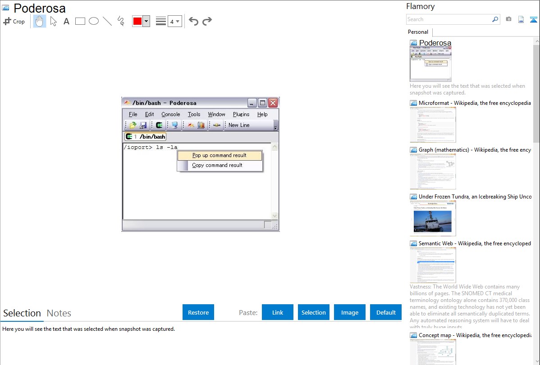Click the open folder icon in Poderosa toolbar
This screenshot has height=365, width=540.
click(x=133, y=125)
